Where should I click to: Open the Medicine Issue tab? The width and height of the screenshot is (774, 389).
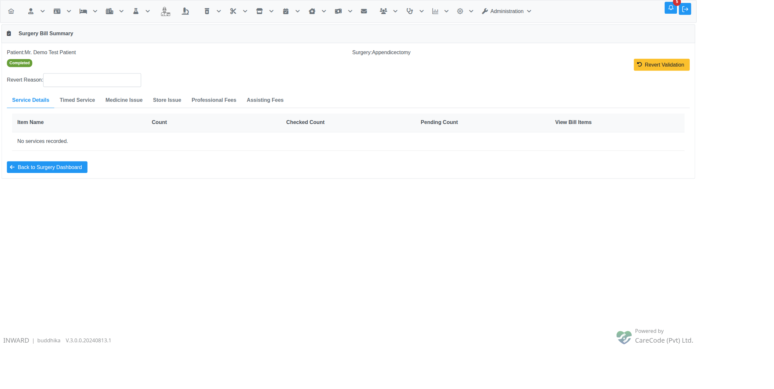coord(124,100)
